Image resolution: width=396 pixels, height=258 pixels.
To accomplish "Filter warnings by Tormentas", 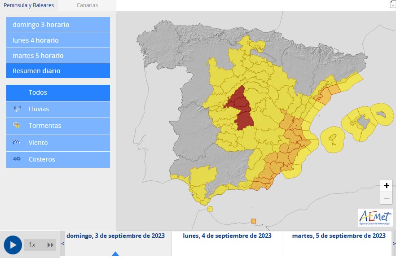I will (x=58, y=126).
